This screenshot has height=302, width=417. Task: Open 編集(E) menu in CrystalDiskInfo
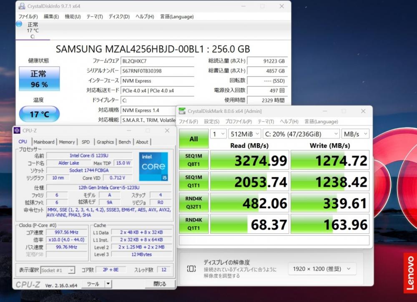click(x=51, y=17)
